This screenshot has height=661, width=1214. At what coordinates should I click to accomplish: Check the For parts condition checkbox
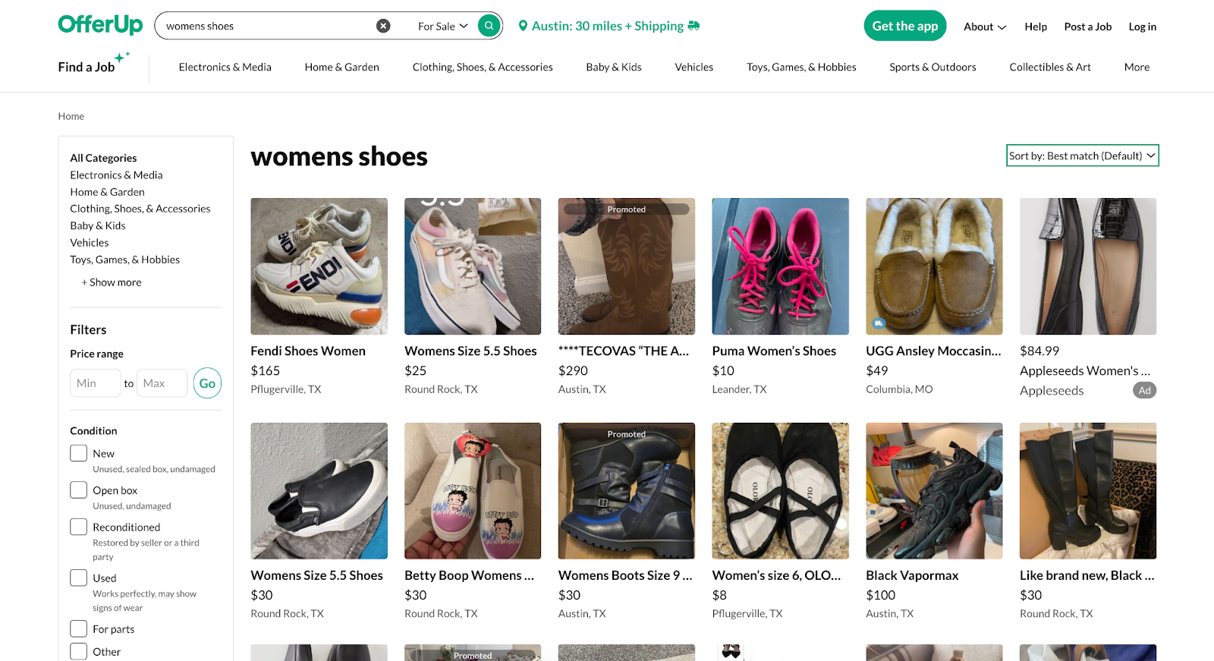pyautogui.click(x=79, y=628)
